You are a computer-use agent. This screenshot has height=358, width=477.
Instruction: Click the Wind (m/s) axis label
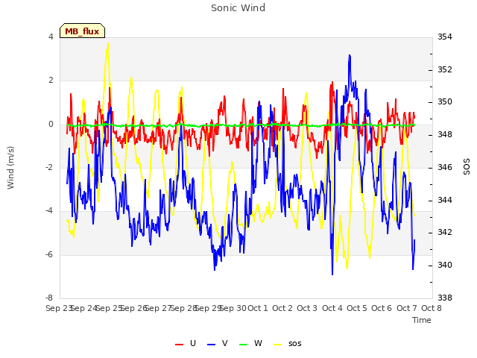coord(10,168)
